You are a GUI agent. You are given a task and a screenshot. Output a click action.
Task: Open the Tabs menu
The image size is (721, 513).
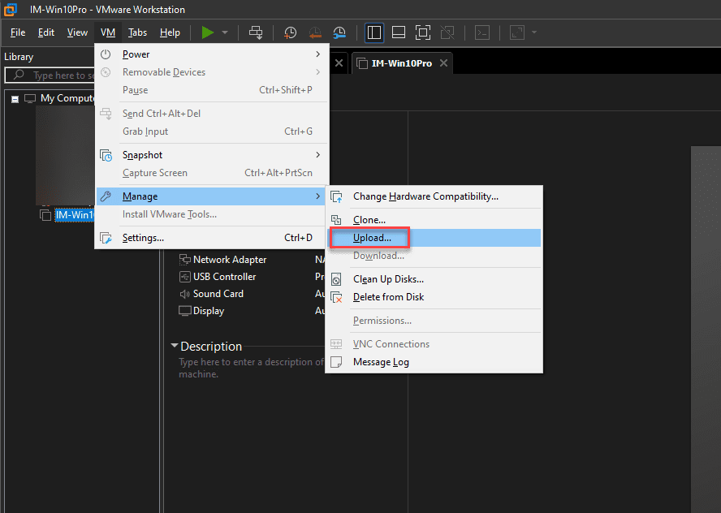[x=137, y=32]
